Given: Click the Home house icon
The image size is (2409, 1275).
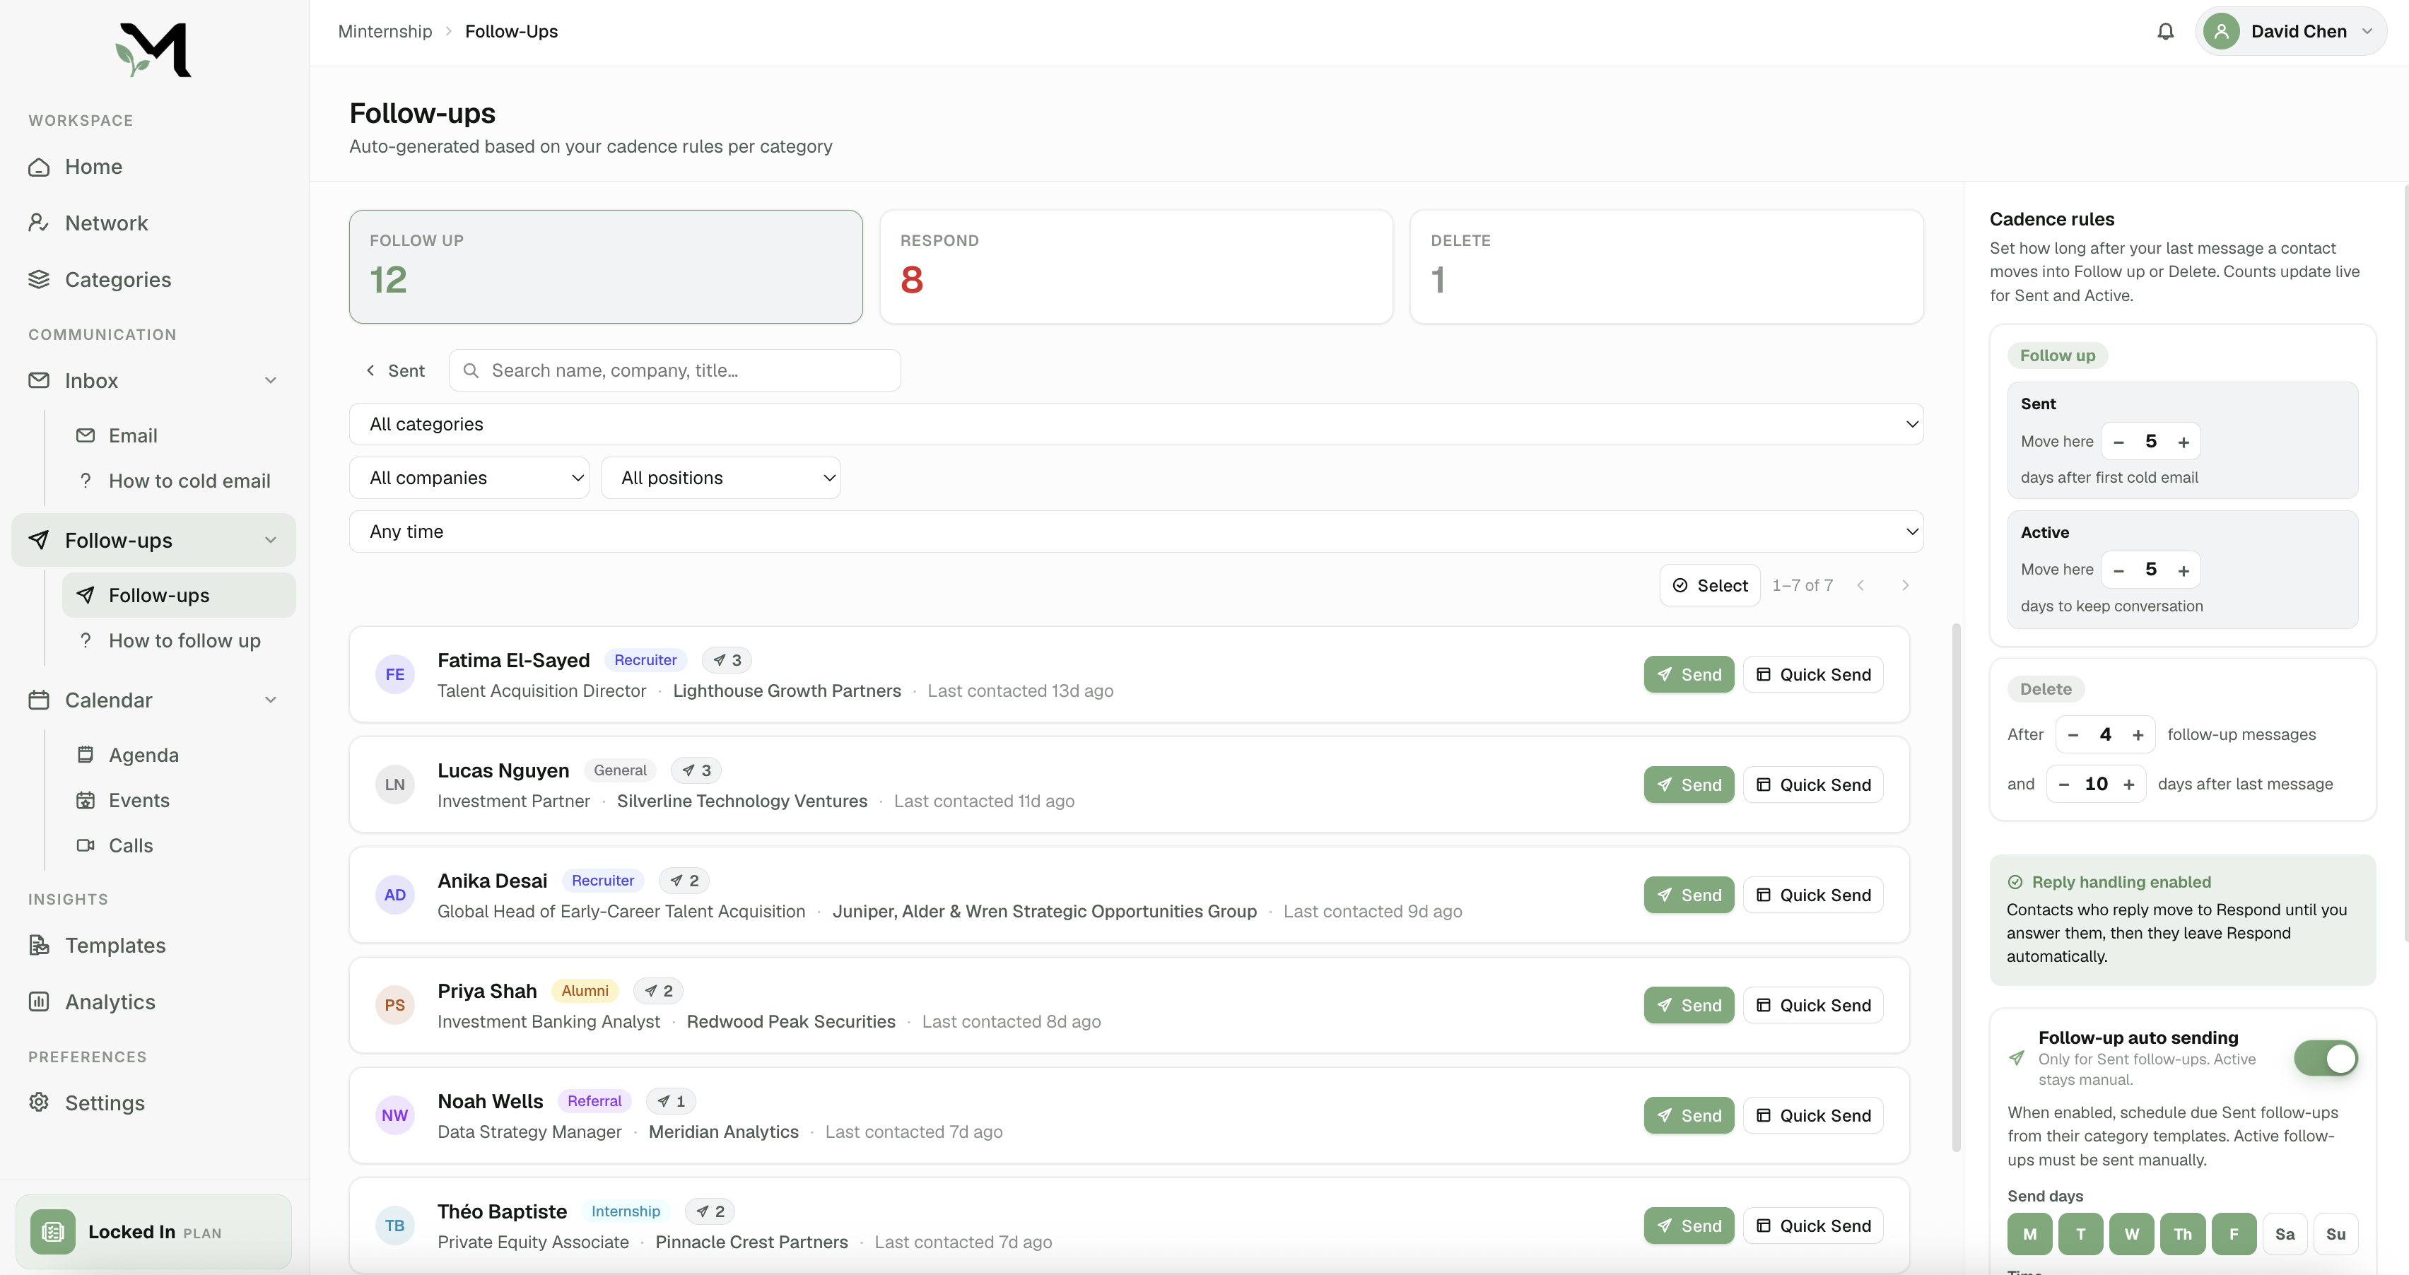Looking at the screenshot, I should (40, 166).
